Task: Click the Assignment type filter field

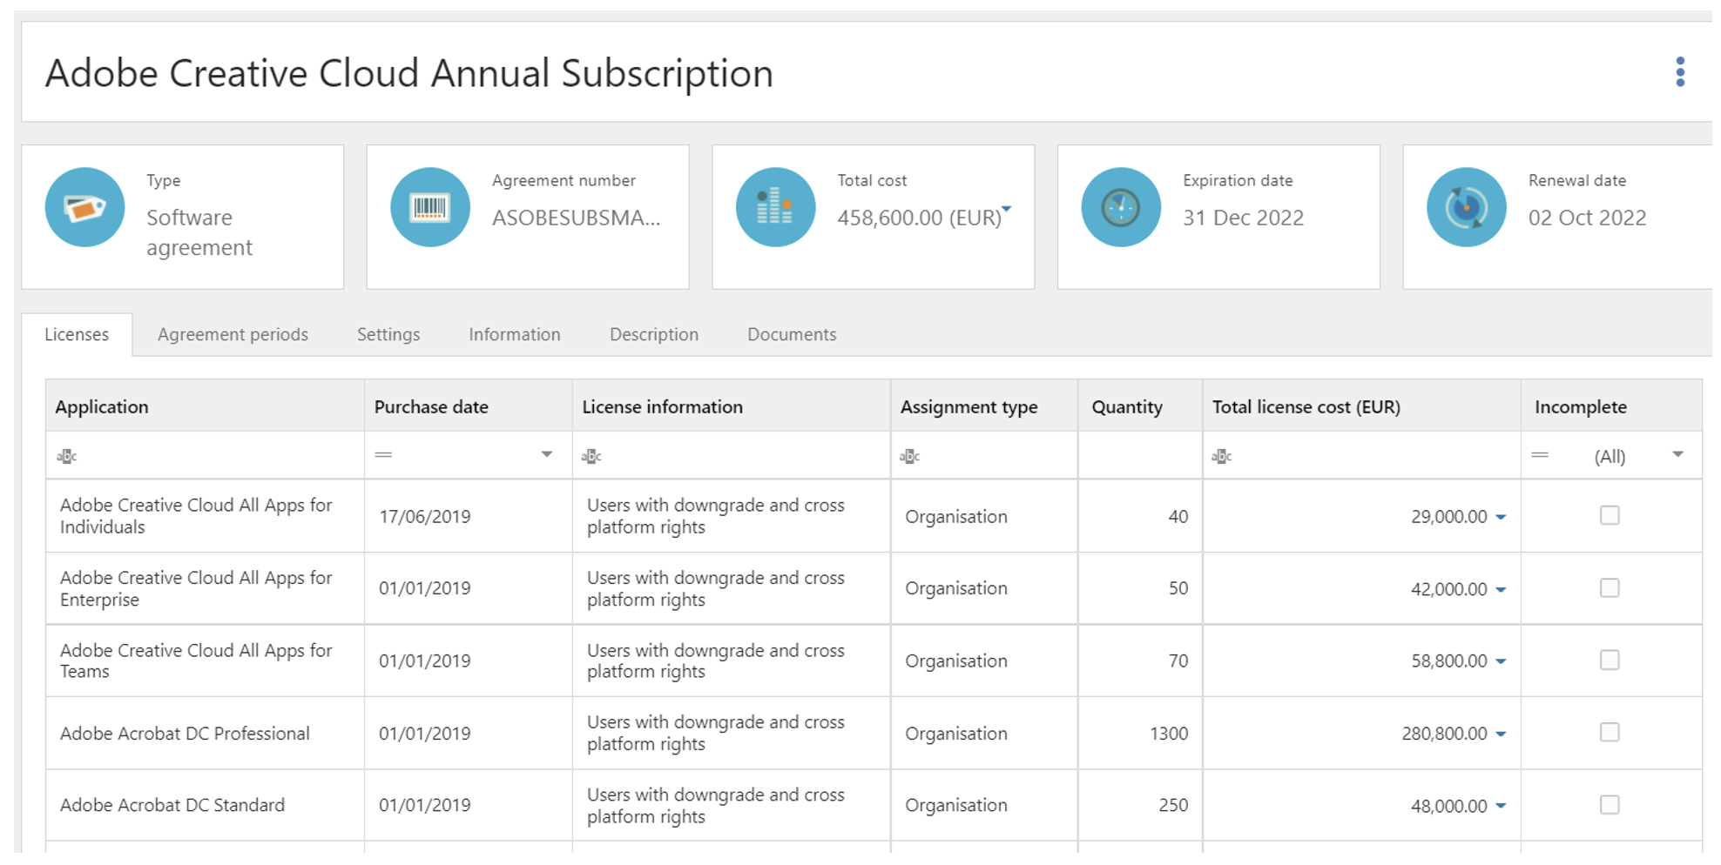Action: (984, 455)
